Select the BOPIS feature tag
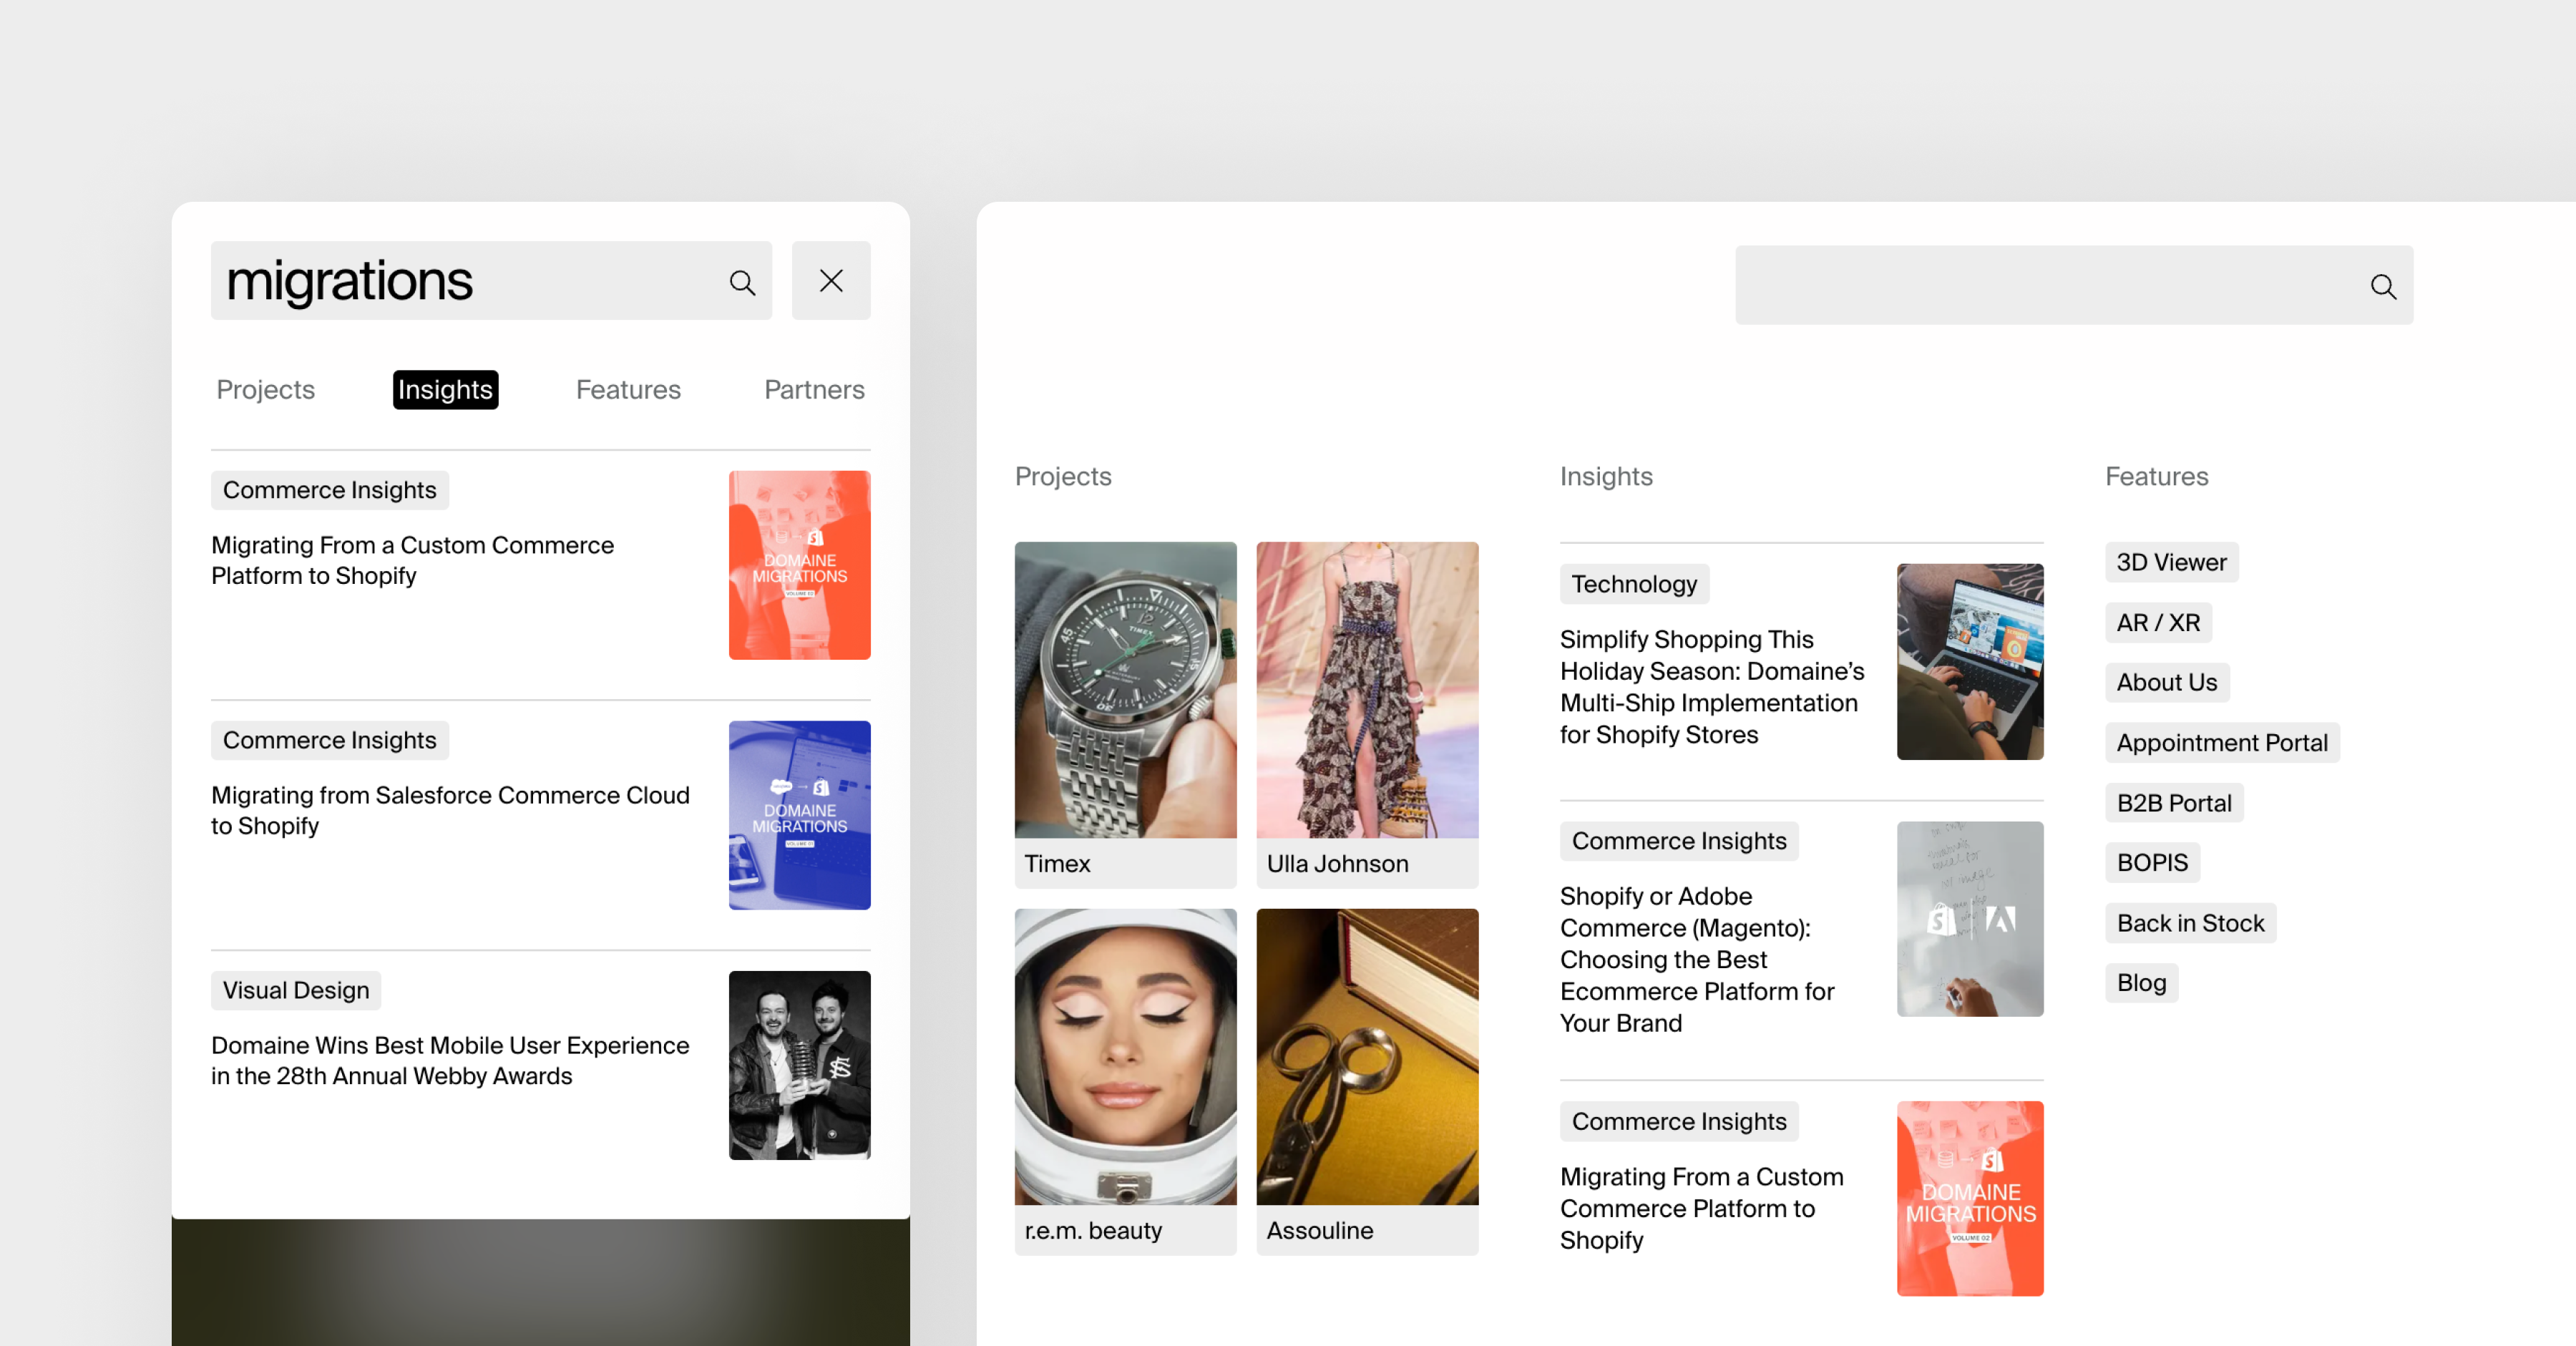 tap(2152, 862)
